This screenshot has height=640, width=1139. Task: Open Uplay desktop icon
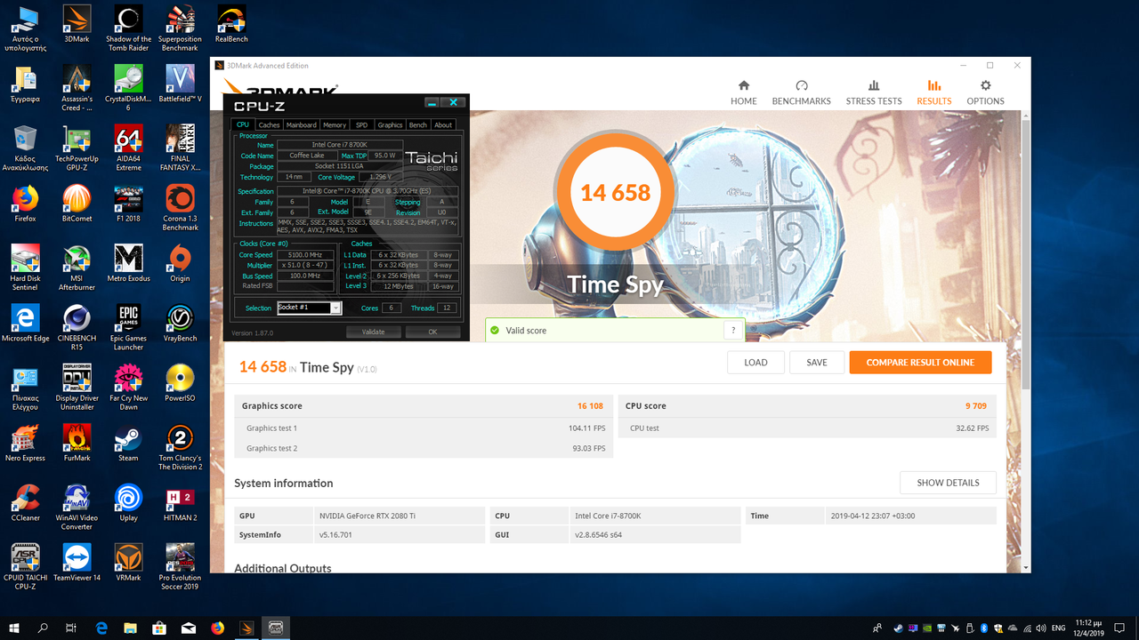(128, 501)
